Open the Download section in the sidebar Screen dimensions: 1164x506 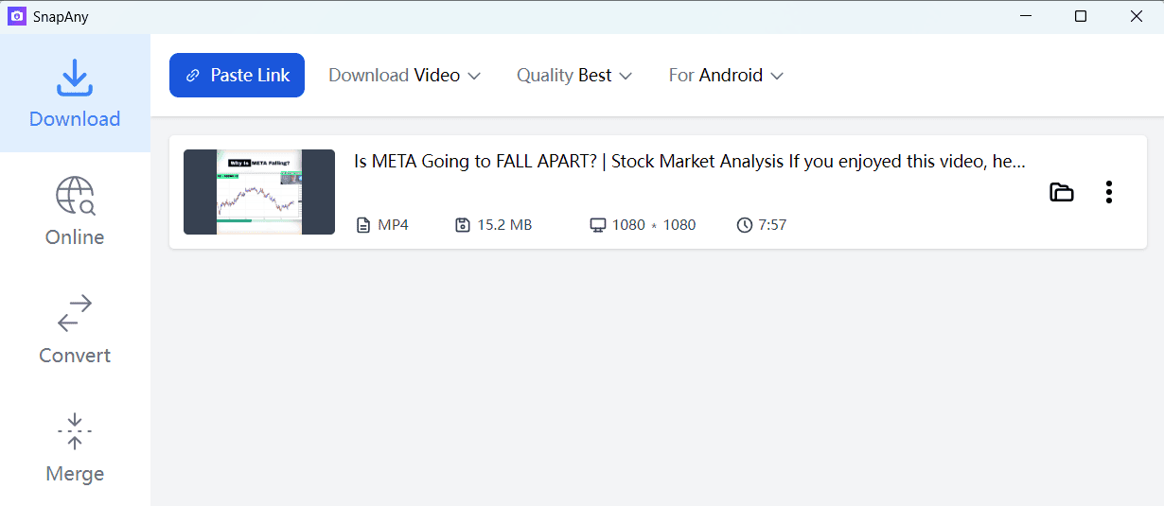(x=75, y=94)
